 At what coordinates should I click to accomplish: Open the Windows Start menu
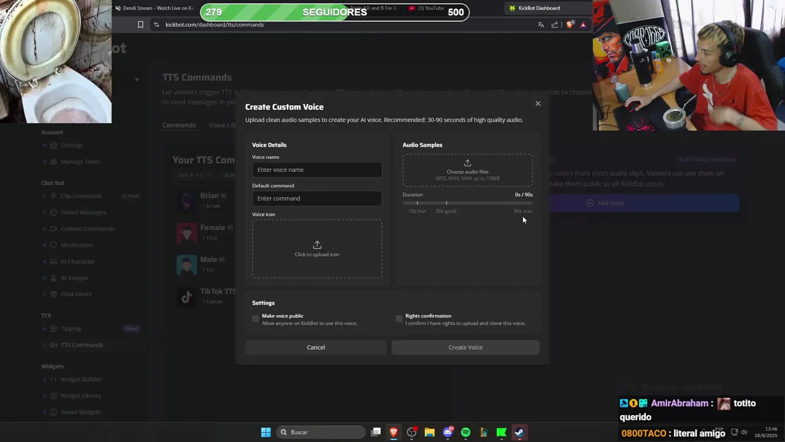coord(266,432)
